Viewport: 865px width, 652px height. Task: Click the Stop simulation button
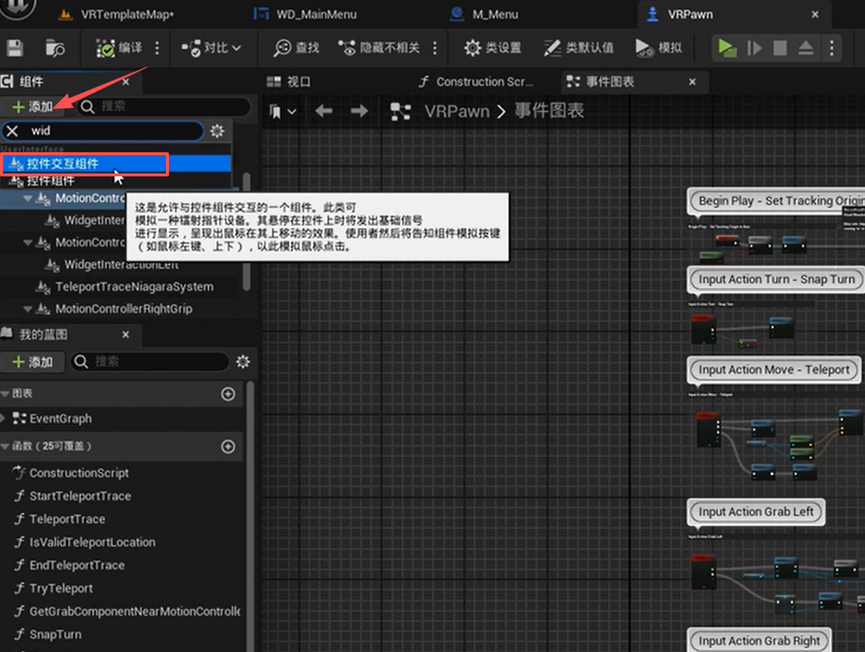[780, 48]
